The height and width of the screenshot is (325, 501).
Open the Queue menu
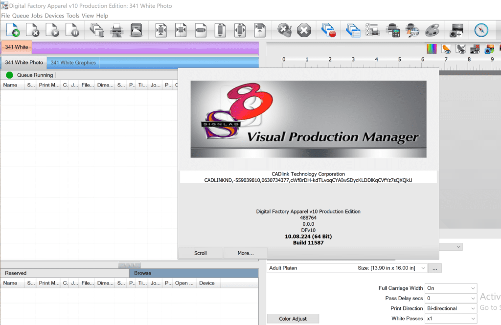click(x=21, y=16)
